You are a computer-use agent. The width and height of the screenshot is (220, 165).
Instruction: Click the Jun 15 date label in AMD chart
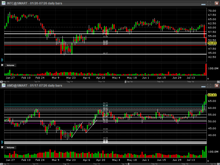[x=161, y=160]
